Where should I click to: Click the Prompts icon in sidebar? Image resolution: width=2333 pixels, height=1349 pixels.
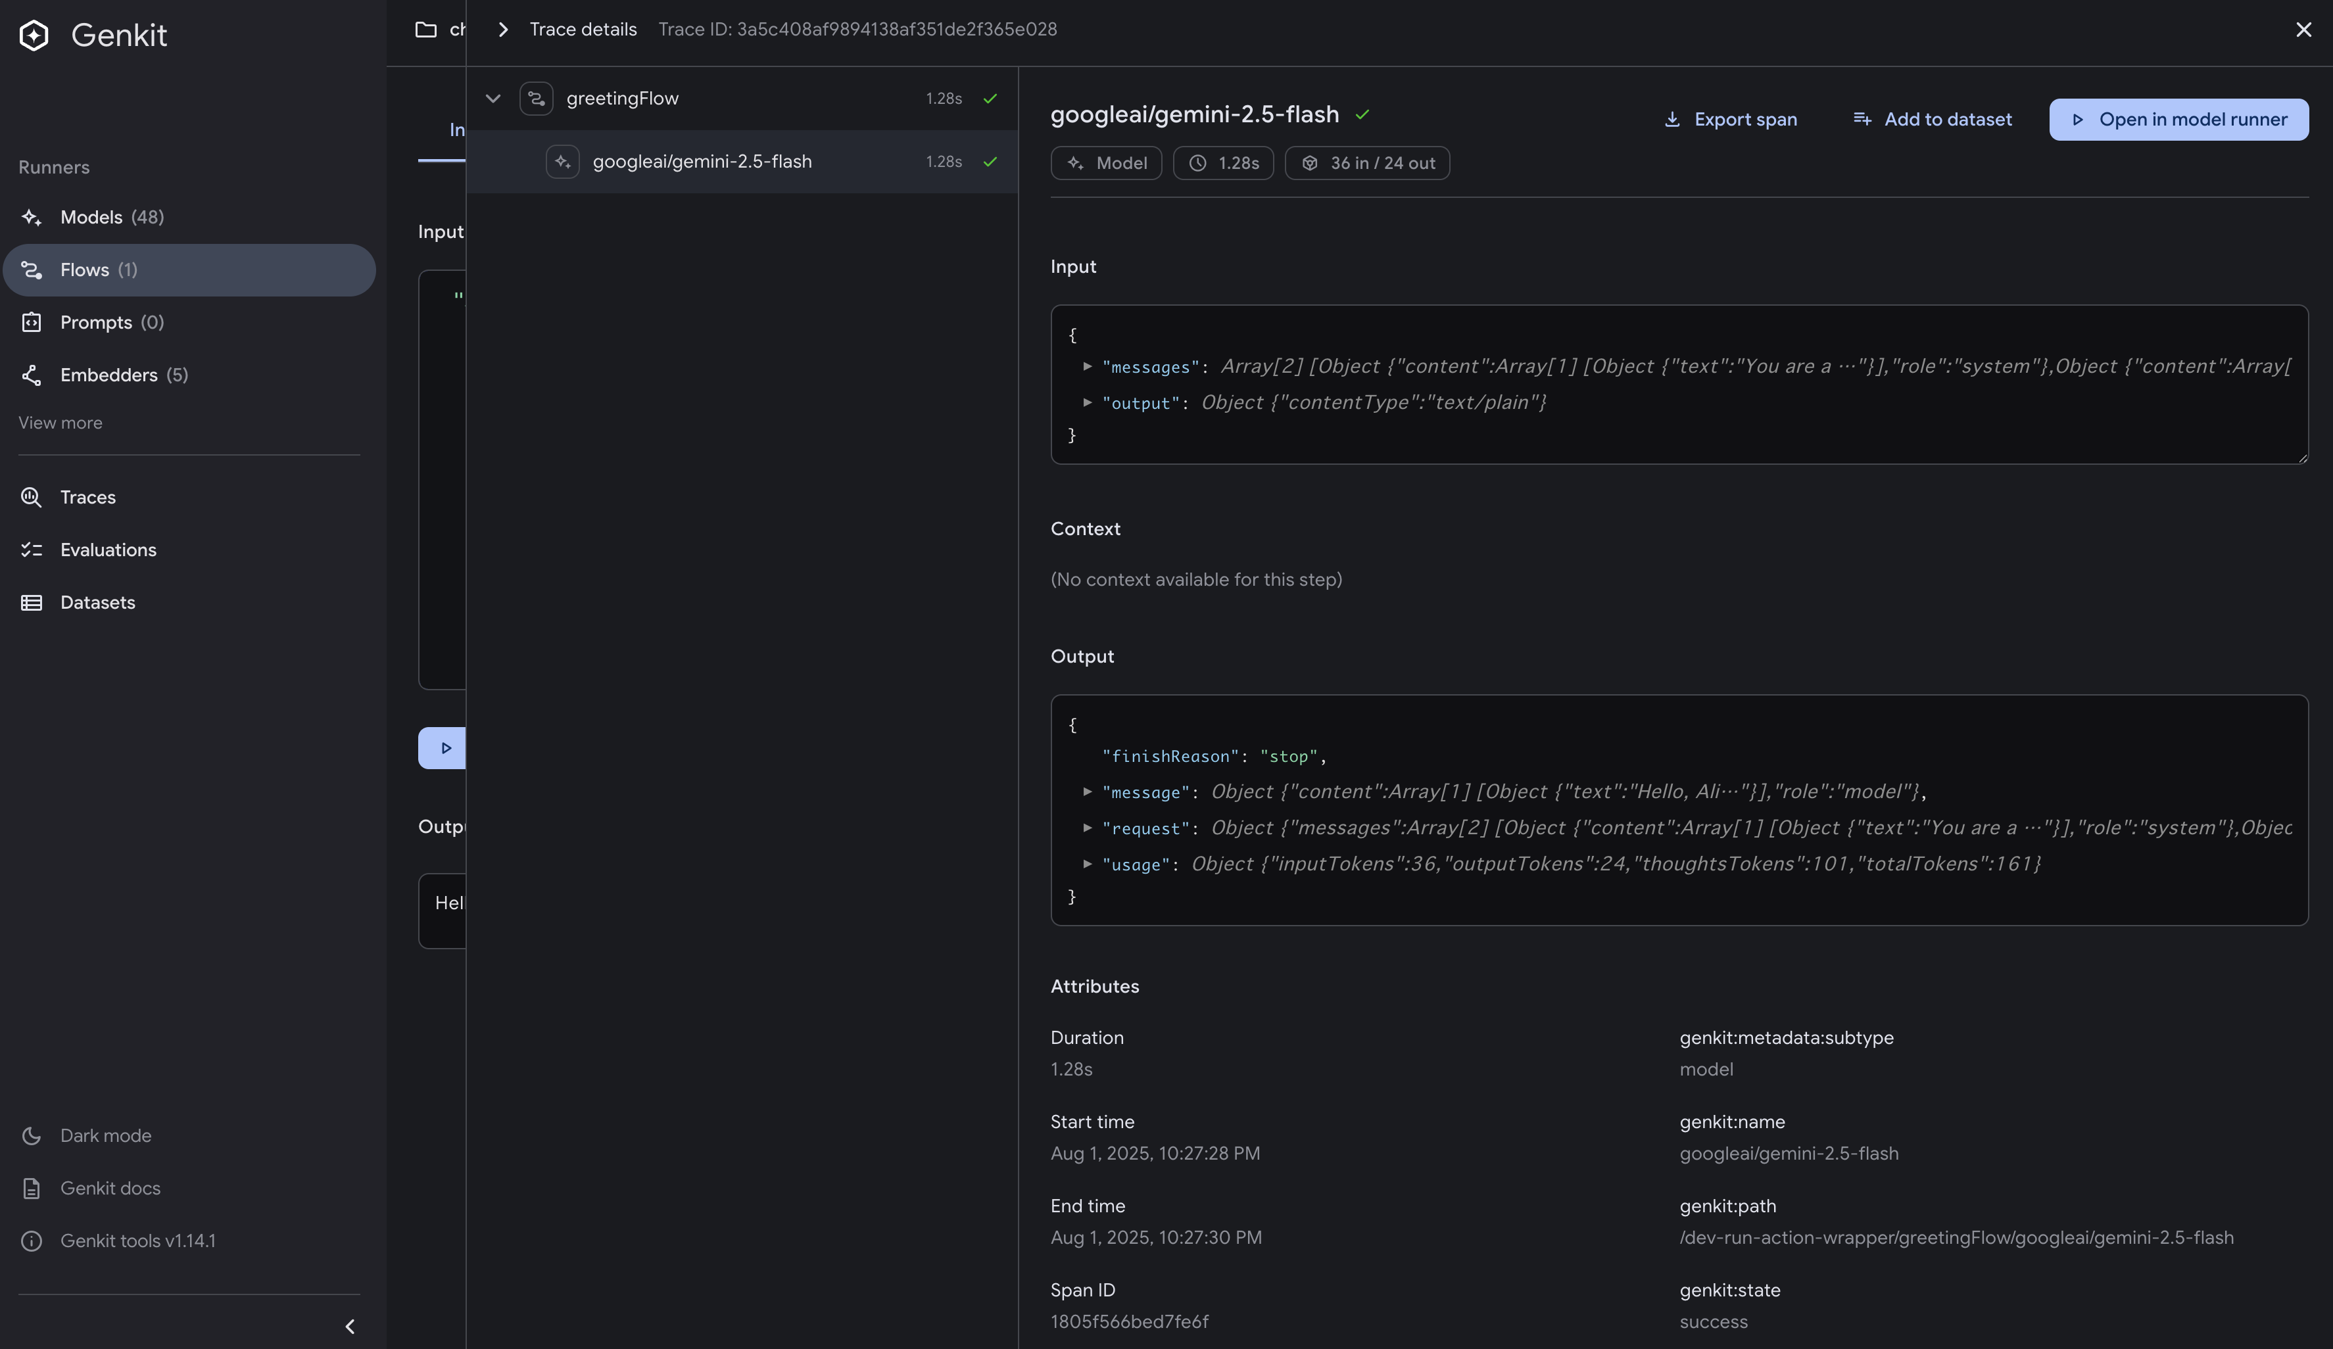[32, 322]
